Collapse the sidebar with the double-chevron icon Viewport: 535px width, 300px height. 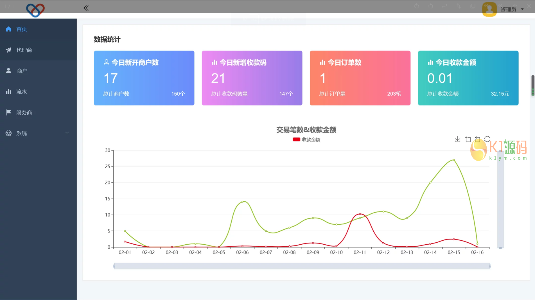click(86, 8)
